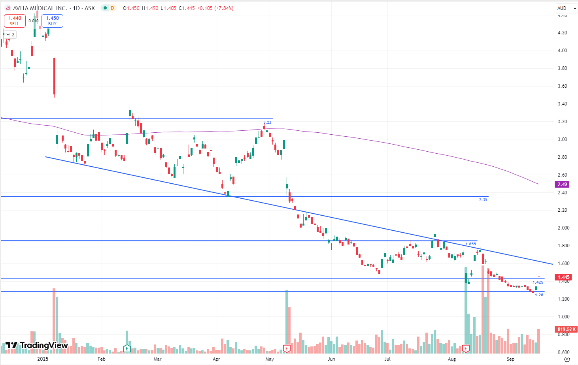Viewport: 578px width, 365px height.
Task: Expand the collapsed indicators legend showing 2
Action: [x=10, y=35]
